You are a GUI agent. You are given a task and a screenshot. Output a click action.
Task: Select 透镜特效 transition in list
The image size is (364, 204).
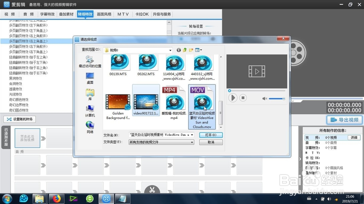tap(16, 89)
